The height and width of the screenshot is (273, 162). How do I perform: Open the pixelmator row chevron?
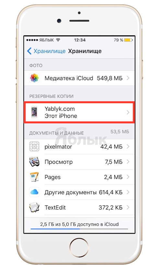point(128,147)
